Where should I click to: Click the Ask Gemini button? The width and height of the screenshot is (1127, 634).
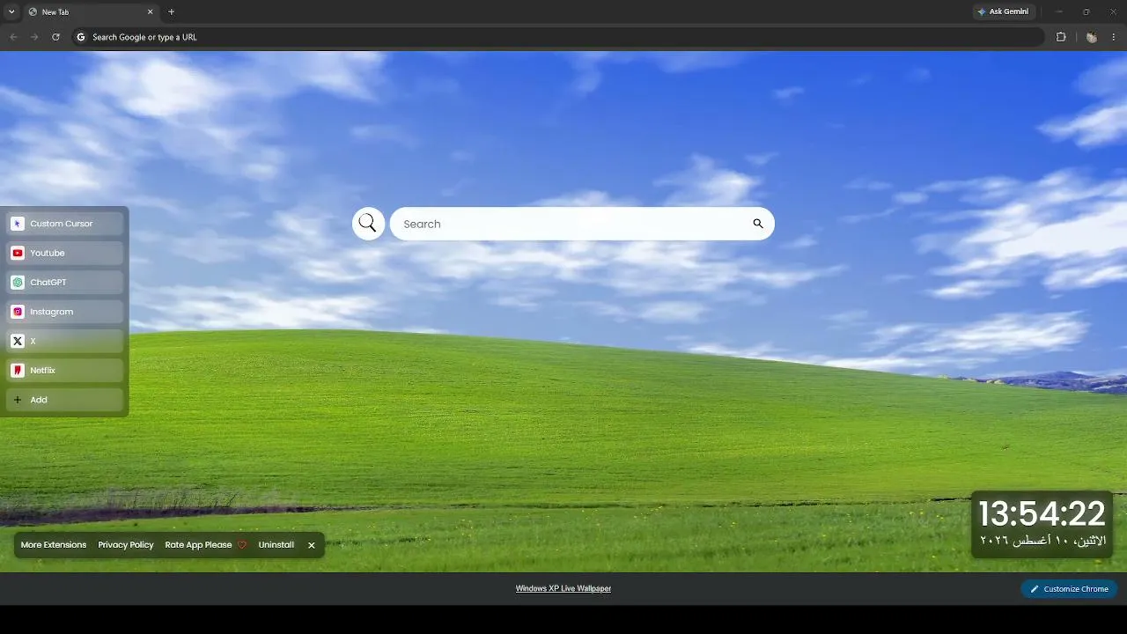tap(1003, 12)
